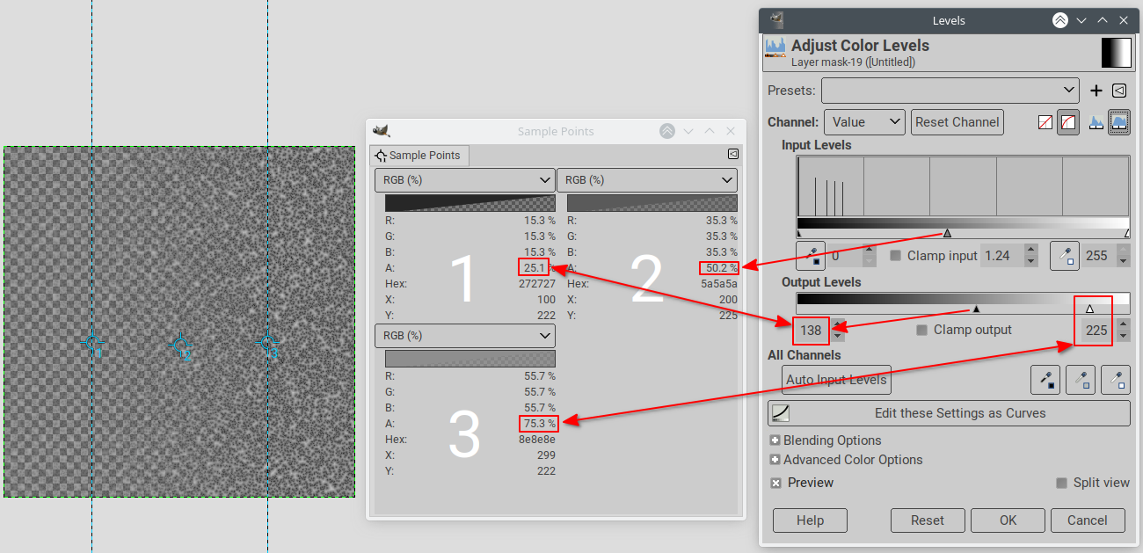Click the Wilber icon in the Levels title bar
The height and width of the screenshot is (553, 1143).
(x=775, y=20)
